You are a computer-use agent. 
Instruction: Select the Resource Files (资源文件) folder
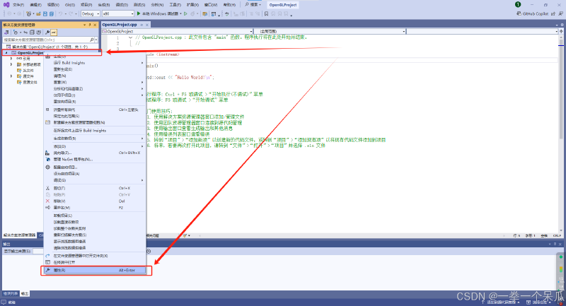[30, 82]
